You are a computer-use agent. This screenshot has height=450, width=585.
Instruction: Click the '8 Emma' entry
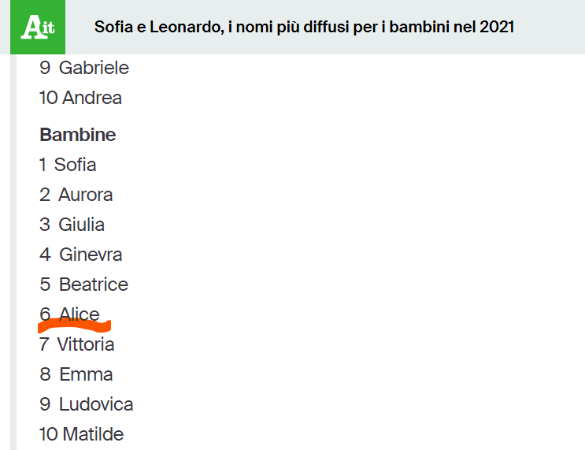tap(76, 374)
